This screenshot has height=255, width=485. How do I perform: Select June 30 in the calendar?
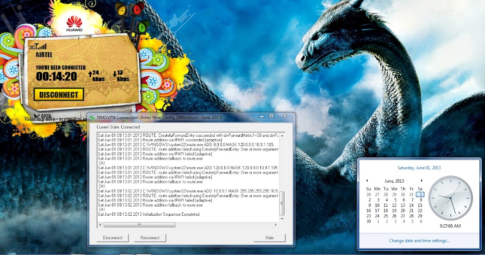click(369, 221)
